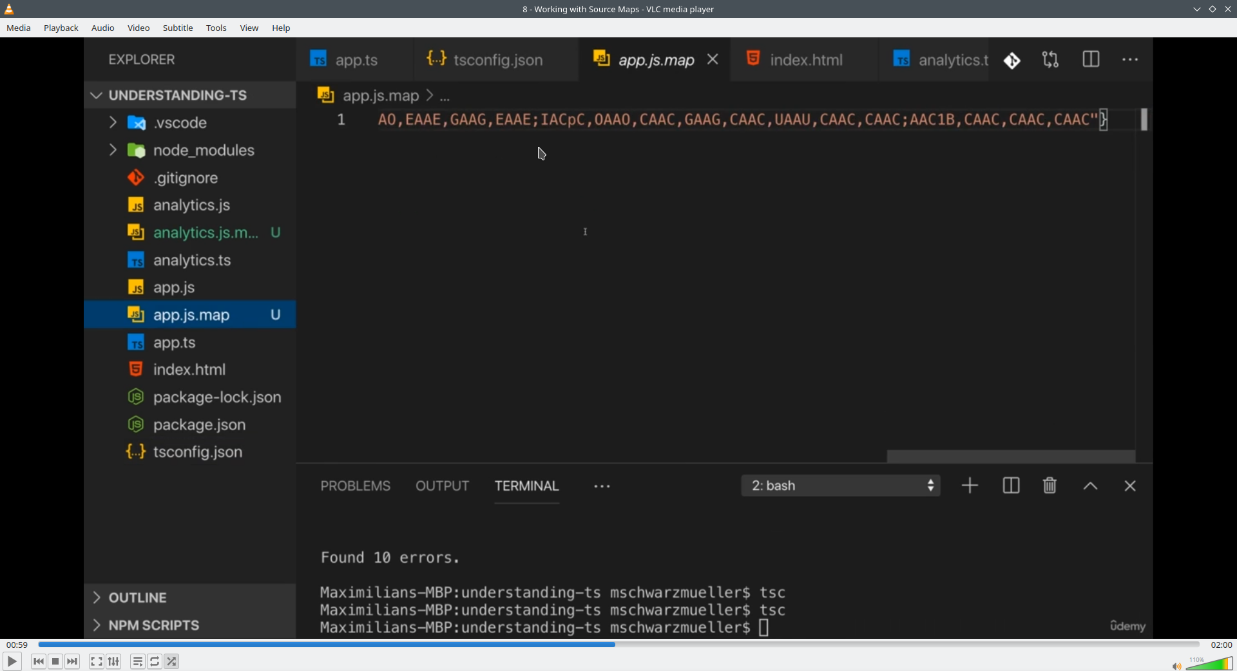The height and width of the screenshot is (671, 1237).
Task: Toggle the playlist view
Action: pos(138,661)
